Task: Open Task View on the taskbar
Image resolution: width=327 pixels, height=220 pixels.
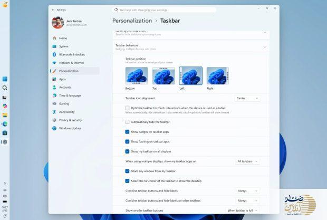Action: click(x=5, y=98)
